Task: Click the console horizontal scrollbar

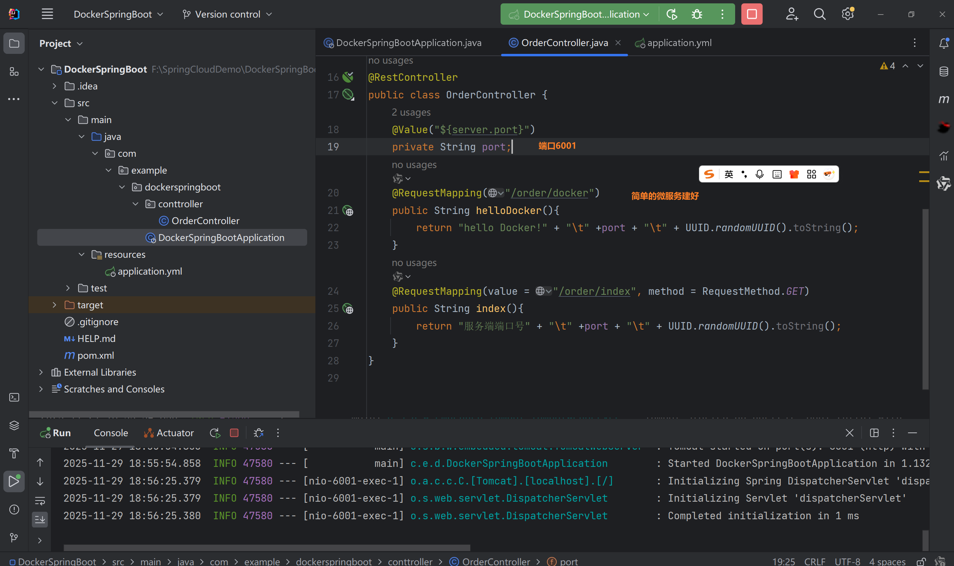Action: click(x=267, y=548)
